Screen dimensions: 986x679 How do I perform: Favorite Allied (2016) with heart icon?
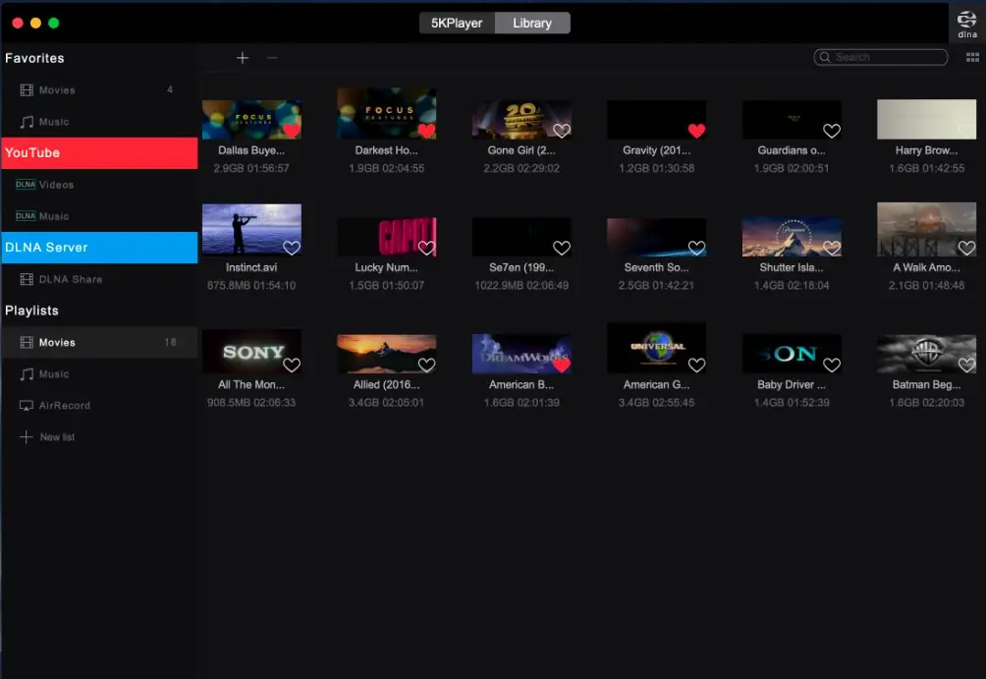coord(426,365)
